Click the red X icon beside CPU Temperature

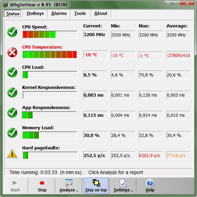pos(12,52)
